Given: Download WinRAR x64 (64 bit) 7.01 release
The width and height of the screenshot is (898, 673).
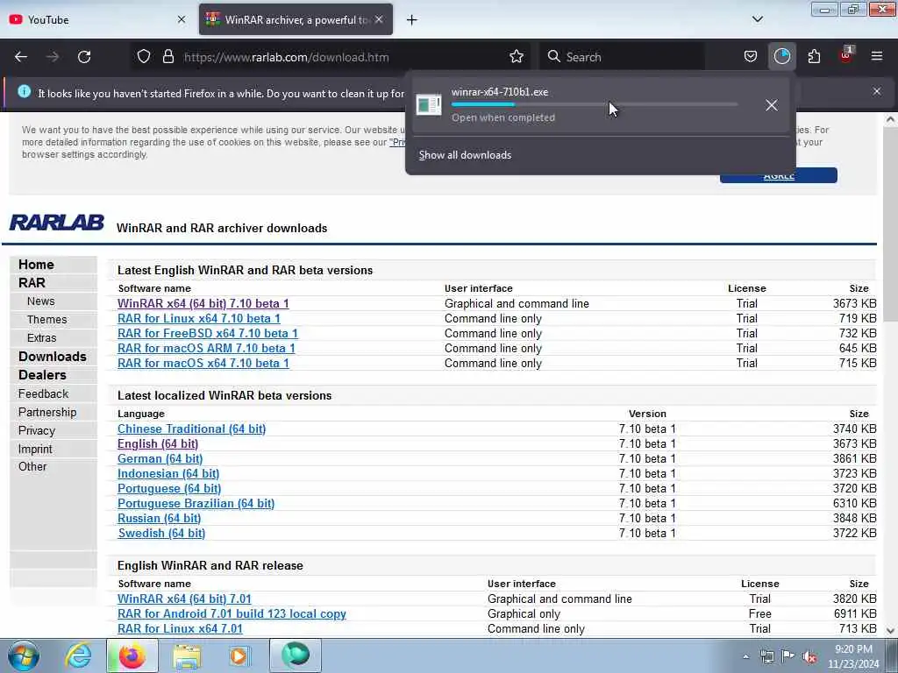Looking at the screenshot, I should (184, 599).
